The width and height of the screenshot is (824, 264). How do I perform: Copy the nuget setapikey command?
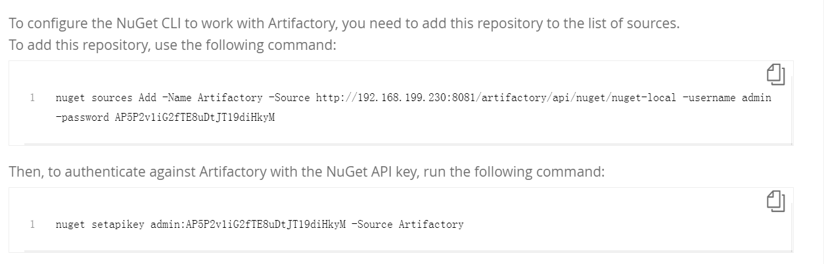tap(775, 201)
